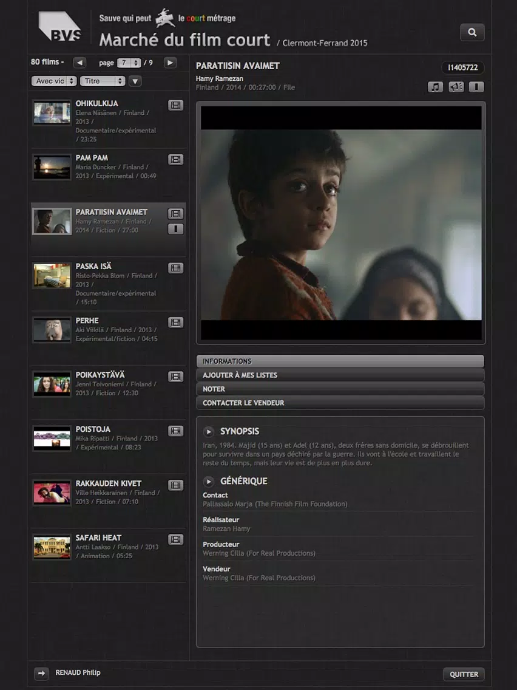Viewport: 517px width, 690px height.
Task: Click the OHIKULKIJA title
Action: pos(96,103)
